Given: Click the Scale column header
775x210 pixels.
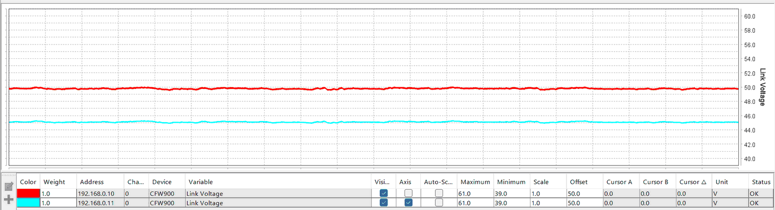Looking at the screenshot, I should pos(549,182).
